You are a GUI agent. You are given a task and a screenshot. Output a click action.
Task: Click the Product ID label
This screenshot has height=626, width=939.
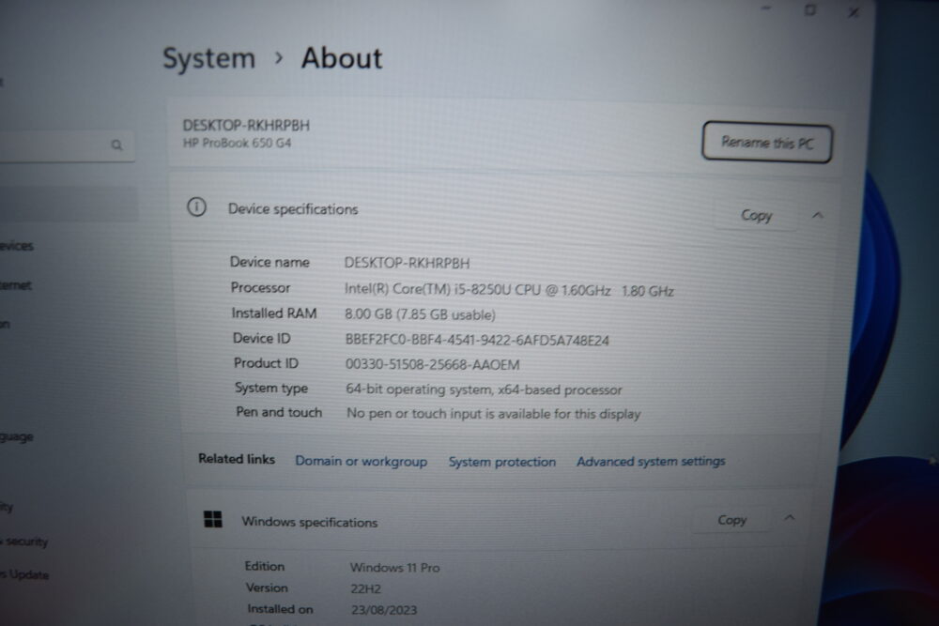click(x=266, y=363)
